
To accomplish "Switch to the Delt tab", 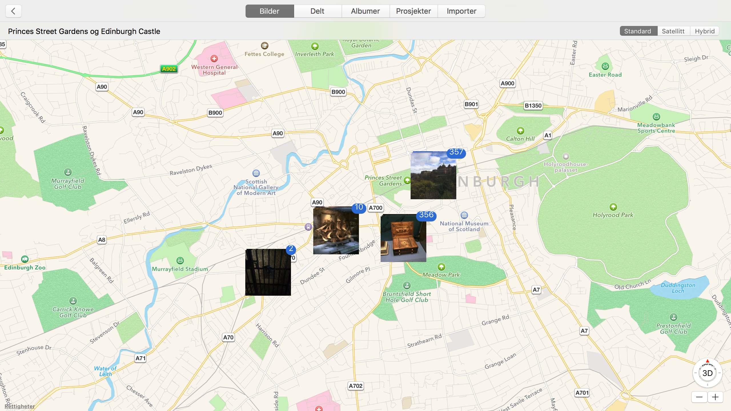I will click(317, 11).
